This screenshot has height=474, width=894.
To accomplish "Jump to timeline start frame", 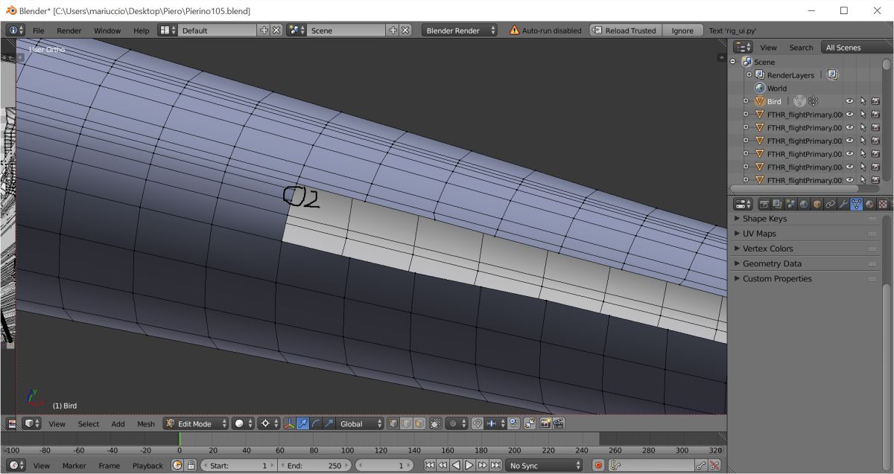I will (430, 465).
